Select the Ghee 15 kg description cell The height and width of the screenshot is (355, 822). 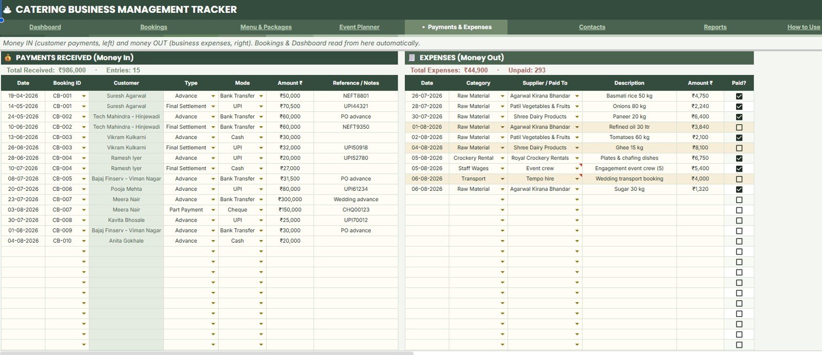629,148
